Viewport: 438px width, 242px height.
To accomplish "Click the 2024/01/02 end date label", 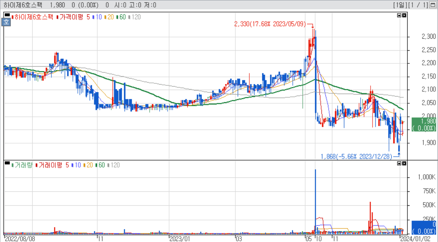I will 415,239.
